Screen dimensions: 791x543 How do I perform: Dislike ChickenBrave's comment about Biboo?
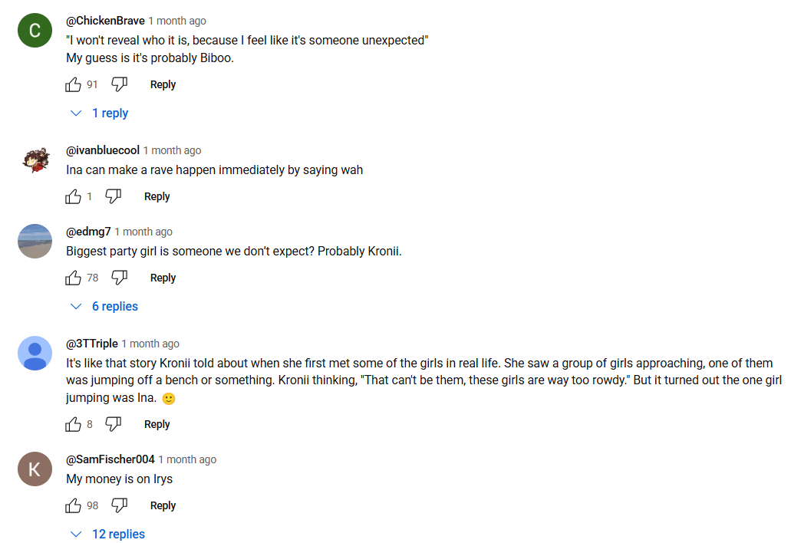pos(119,84)
